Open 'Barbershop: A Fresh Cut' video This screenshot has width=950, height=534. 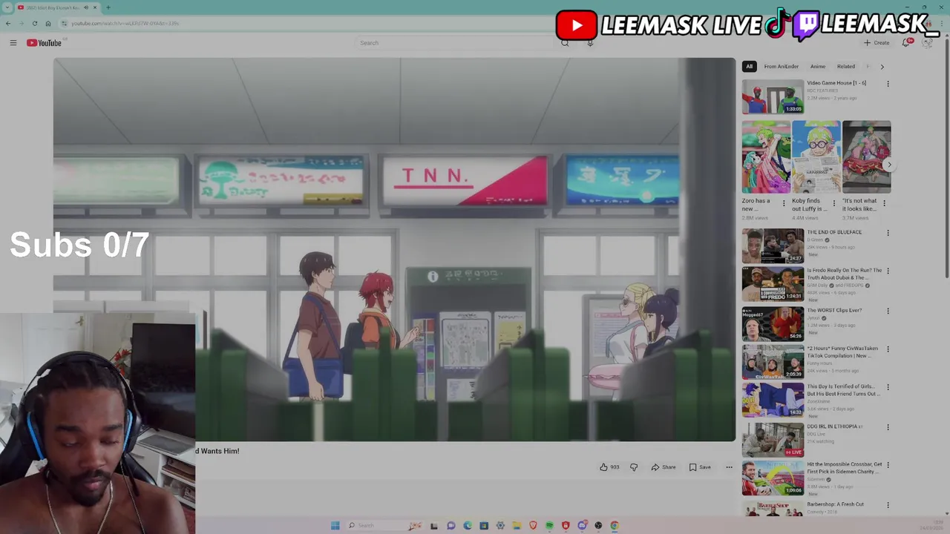tap(773, 509)
